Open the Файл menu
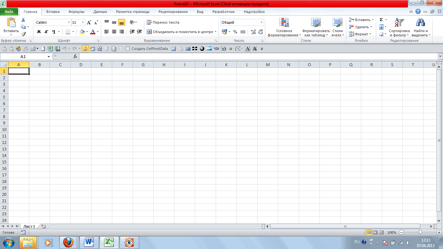 9,11
